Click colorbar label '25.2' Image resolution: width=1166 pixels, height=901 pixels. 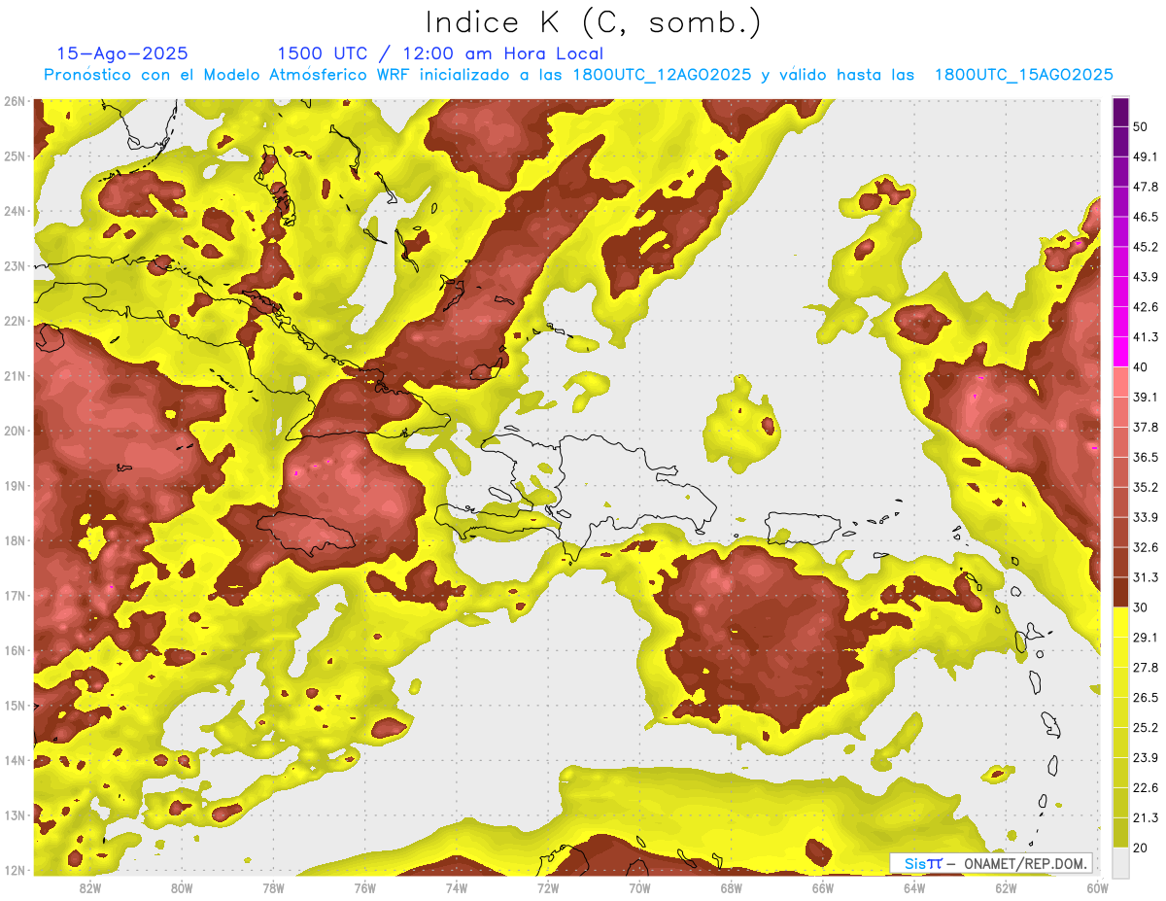[x=1145, y=727]
